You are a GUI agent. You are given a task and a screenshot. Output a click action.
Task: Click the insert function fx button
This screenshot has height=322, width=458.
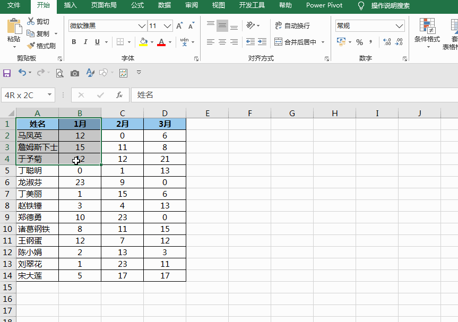point(119,95)
